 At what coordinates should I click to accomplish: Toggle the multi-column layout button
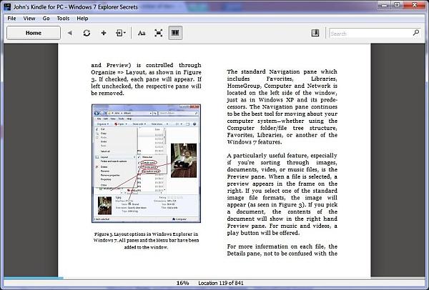tap(175, 33)
